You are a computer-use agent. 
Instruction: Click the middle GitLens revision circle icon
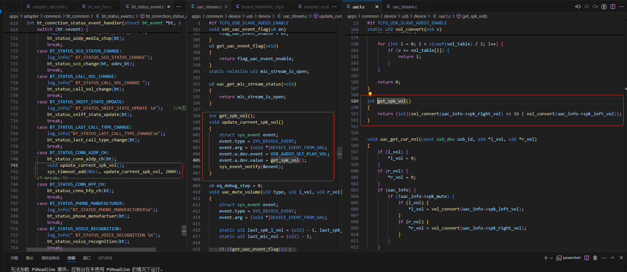pyautogui.click(x=587, y=7)
